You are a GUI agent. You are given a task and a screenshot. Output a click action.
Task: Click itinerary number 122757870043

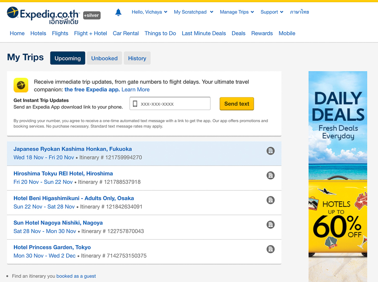(126, 231)
